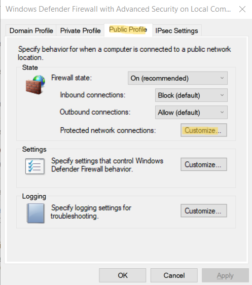Screen dimensions: 252x285
Task: Select the Public Profile tab
Action: (x=128, y=30)
